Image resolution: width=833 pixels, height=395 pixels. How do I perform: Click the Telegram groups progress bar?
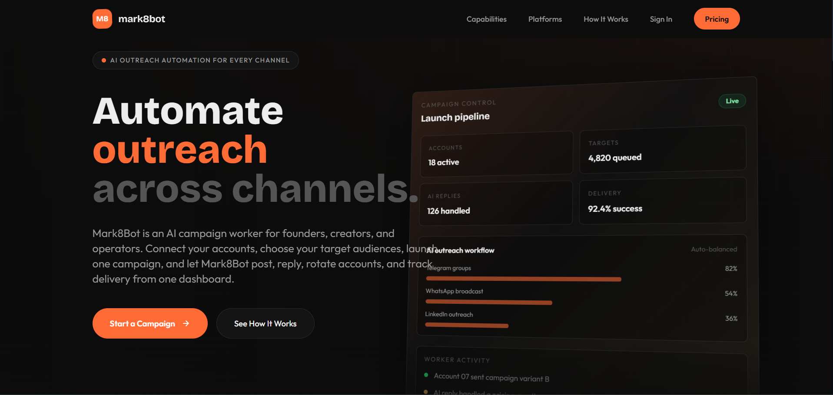tap(524, 279)
